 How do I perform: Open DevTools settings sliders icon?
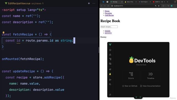pos(110,94)
